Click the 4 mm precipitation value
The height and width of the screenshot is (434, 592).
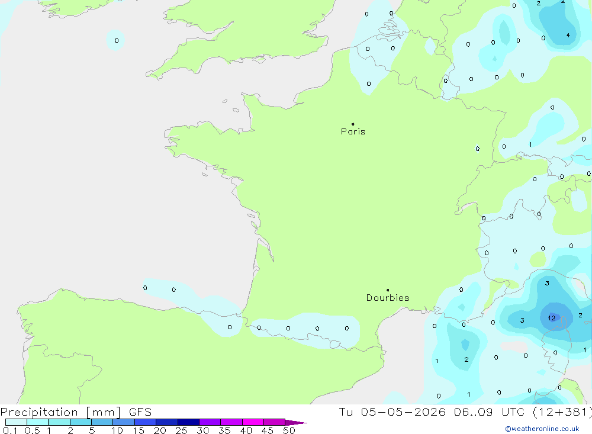[568, 35]
